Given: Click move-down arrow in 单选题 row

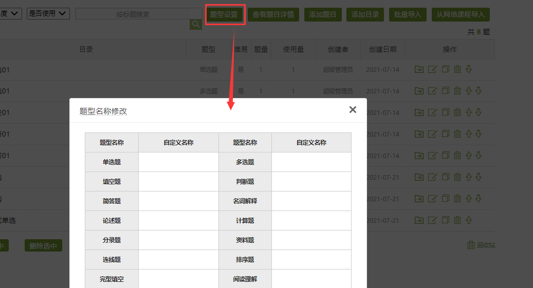Looking at the screenshot, I should coord(469,69).
